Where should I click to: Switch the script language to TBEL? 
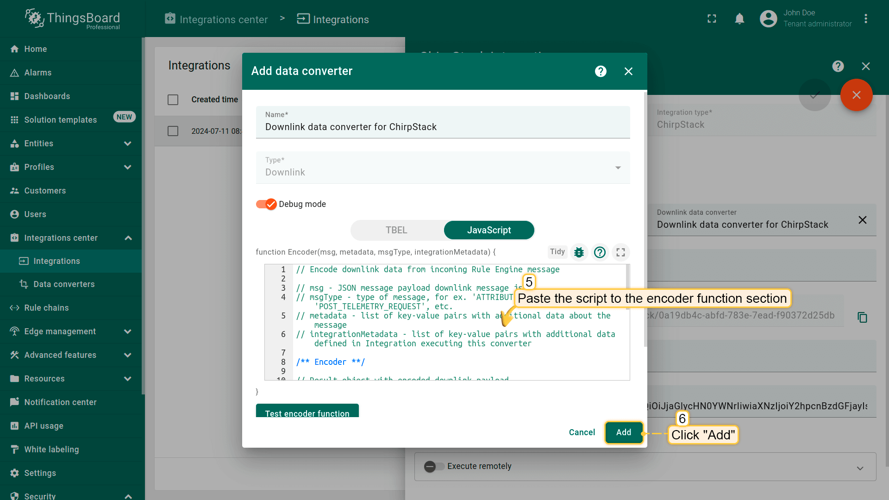[396, 230]
